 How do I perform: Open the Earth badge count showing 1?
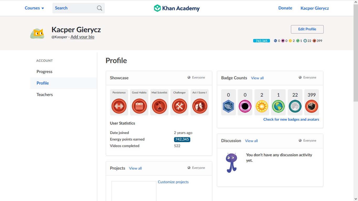278,102
